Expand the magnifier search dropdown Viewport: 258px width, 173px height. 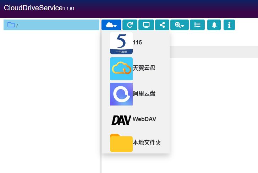[x=180, y=25]
